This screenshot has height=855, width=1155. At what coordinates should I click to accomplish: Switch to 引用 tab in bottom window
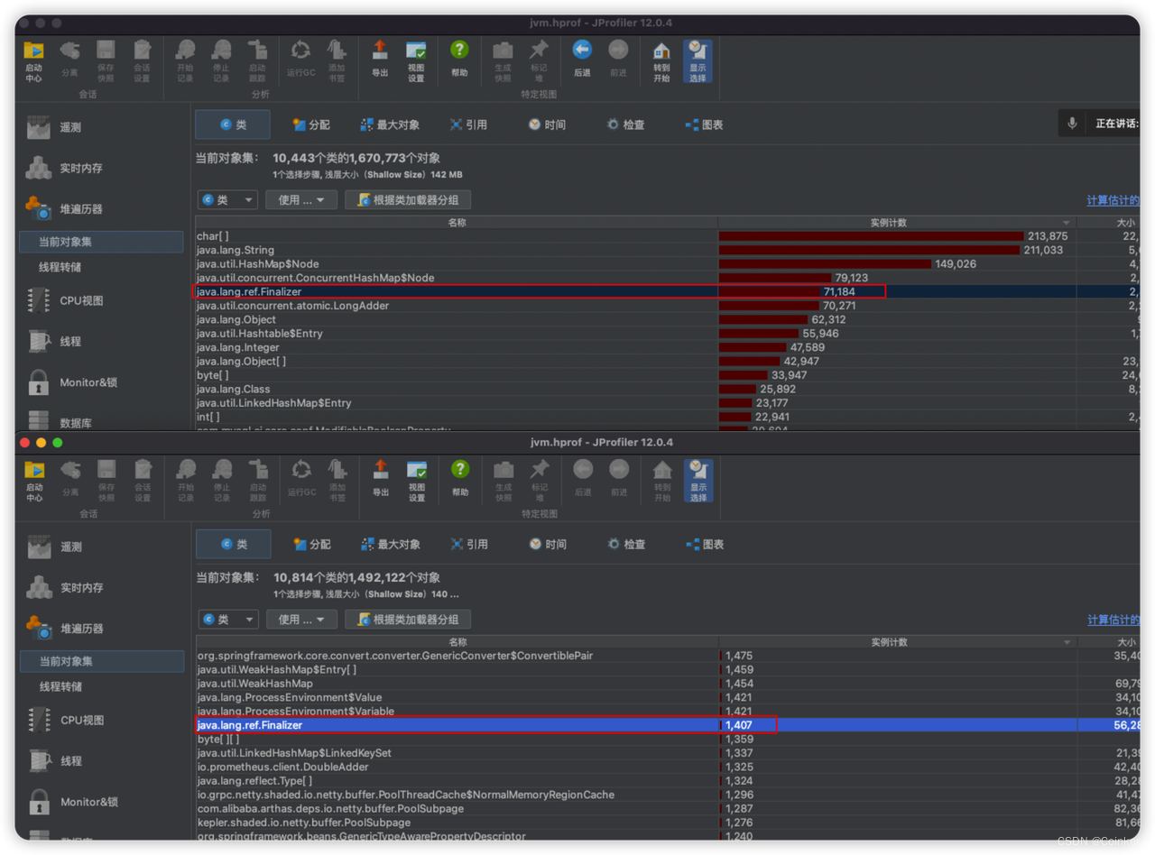tap(469, 544)
